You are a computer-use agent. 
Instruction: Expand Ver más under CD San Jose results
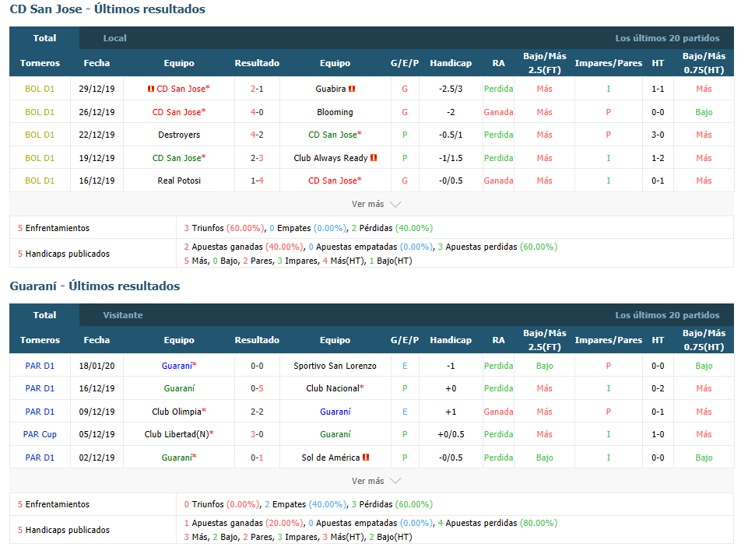[376, 204]
